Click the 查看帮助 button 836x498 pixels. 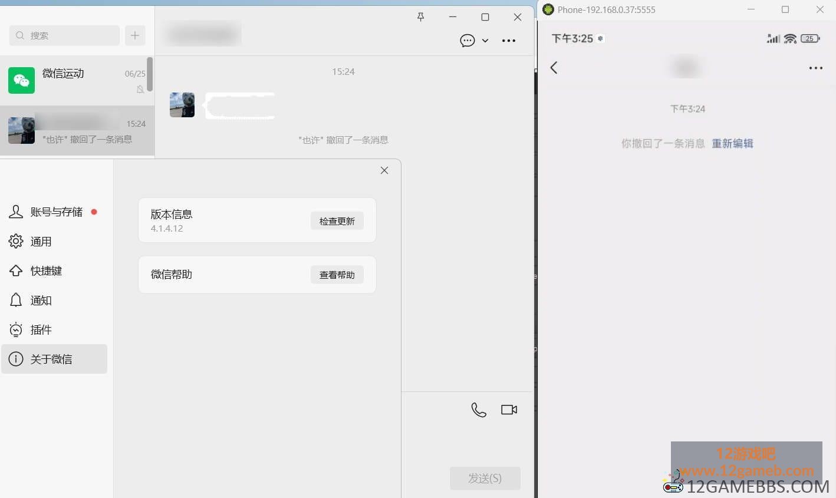tap(337, 275)
